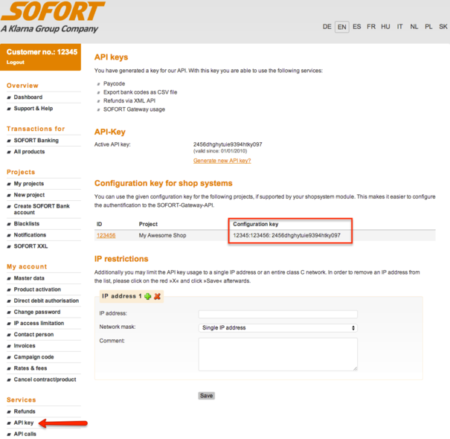This screenshot has height=439, width=450.
Task: Select the EN language option
Action: pyautogui.click(x=342, y=27)
